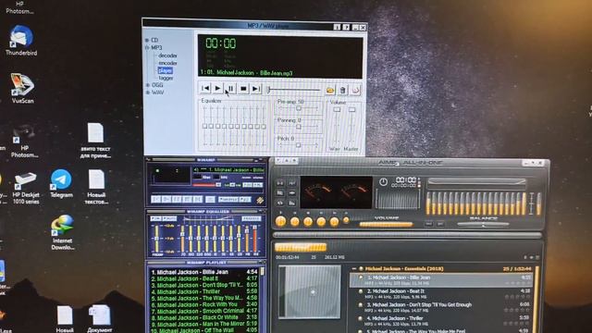Toggle Winamp EQ window button

click(x=247, y=185)
